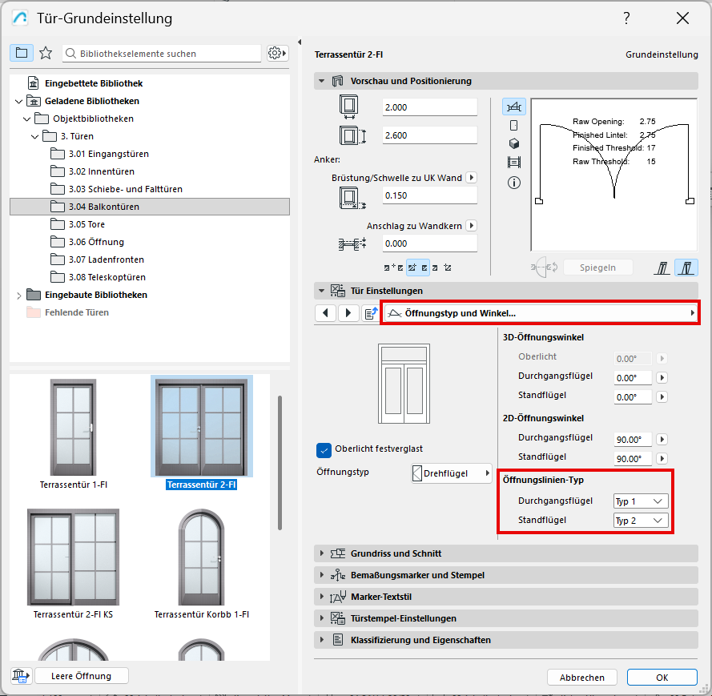Open library search settings gear menu
The width and height of the screenshot is (712, 696).
click(277, 53)
